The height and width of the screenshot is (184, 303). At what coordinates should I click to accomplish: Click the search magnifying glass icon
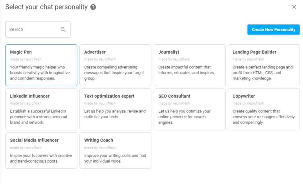(63, 29)
